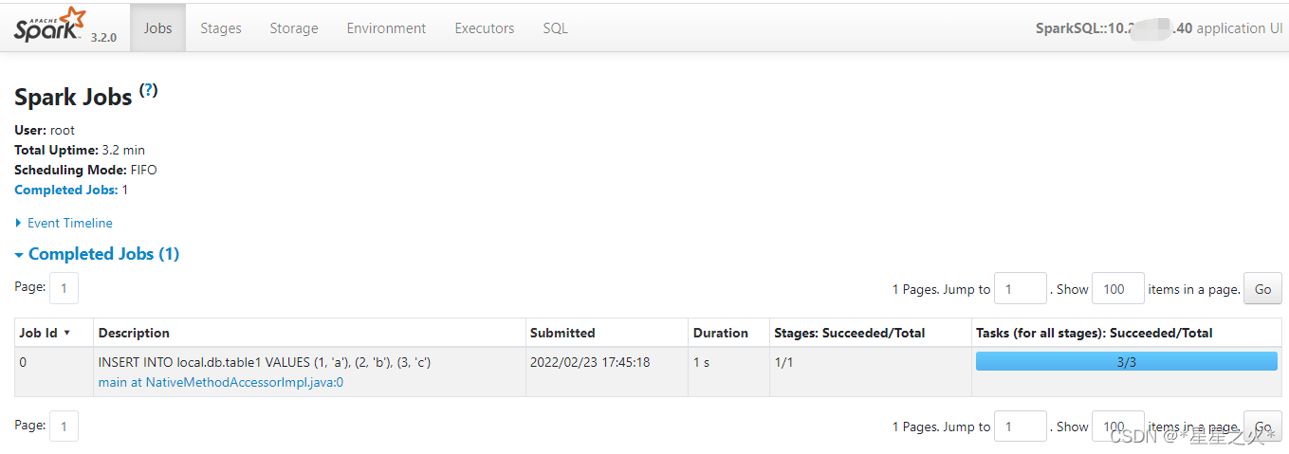Sort by the Duration column header
Image resolution: width=1289 pixels, height=454 pixels.
point(721,333)
